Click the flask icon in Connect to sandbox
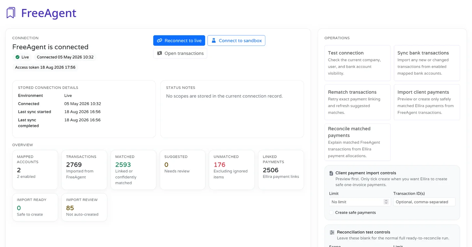This screenshot has height=247, width=472. pos(214,41)
